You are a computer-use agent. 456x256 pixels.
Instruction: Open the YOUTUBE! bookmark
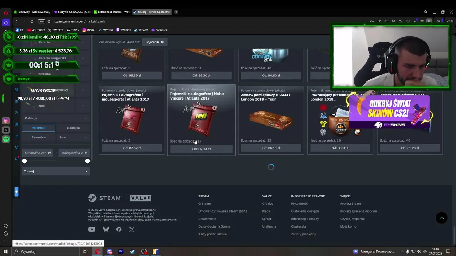click(x=36, y=30)
